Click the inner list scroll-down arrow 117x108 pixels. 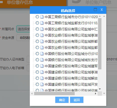click(100, 89)
